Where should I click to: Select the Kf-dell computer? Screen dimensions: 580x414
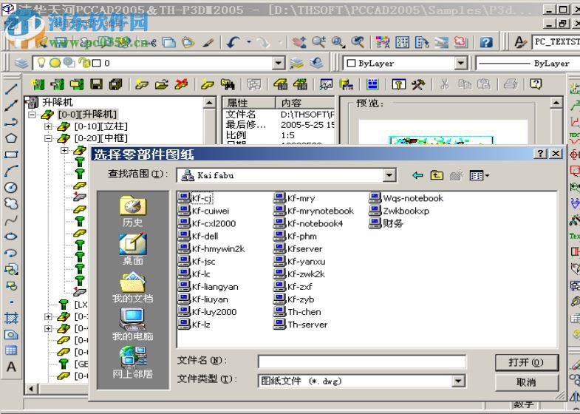point(198,236)
